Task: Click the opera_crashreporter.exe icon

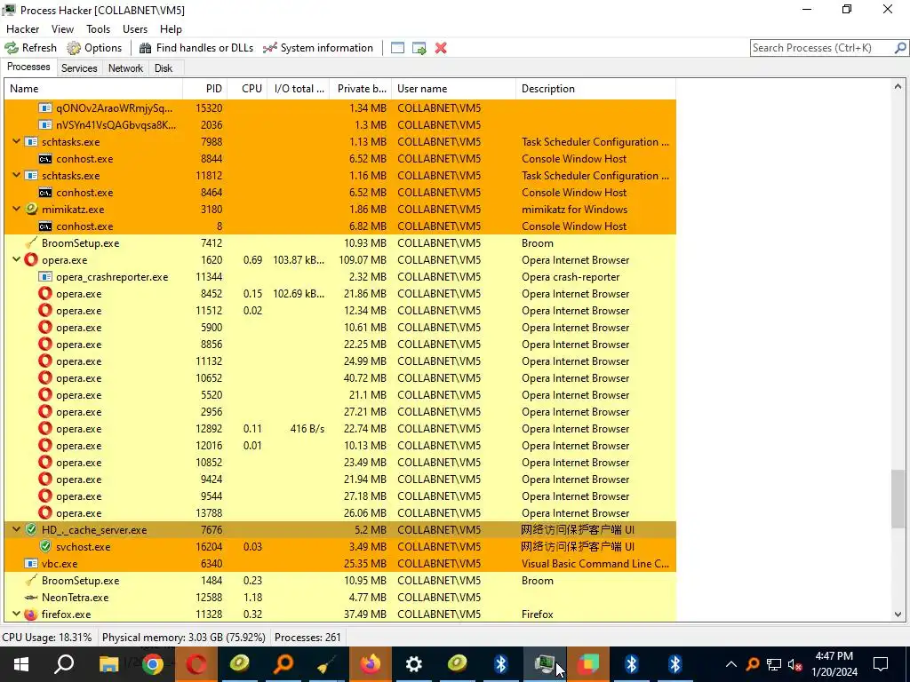Action: pyautogui.click(x=45, y=277)
